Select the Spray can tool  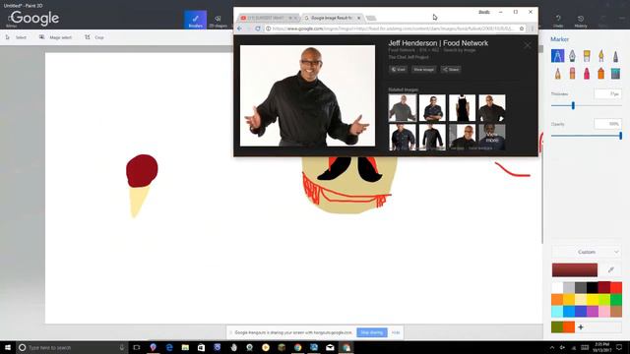coord(601,74)
